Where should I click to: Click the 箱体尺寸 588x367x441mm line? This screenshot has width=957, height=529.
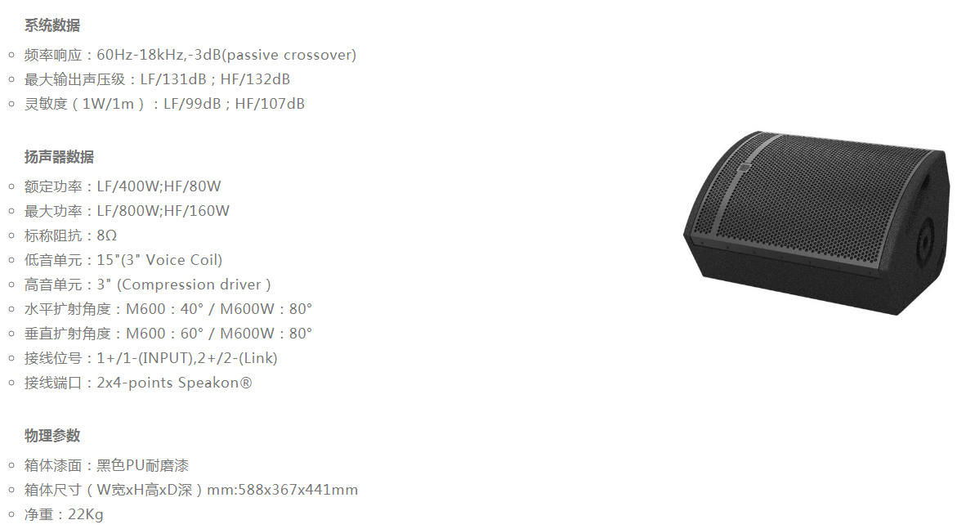tap(191, 490)
